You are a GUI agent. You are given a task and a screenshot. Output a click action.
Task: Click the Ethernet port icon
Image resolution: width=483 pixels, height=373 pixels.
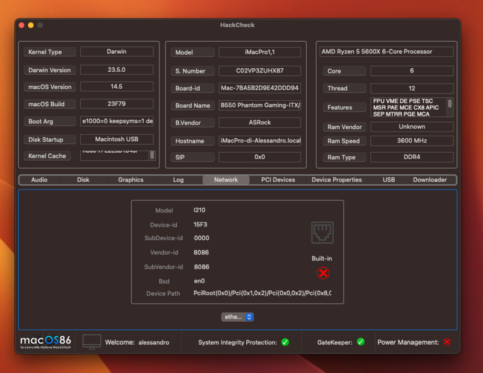tap(322, 232)
